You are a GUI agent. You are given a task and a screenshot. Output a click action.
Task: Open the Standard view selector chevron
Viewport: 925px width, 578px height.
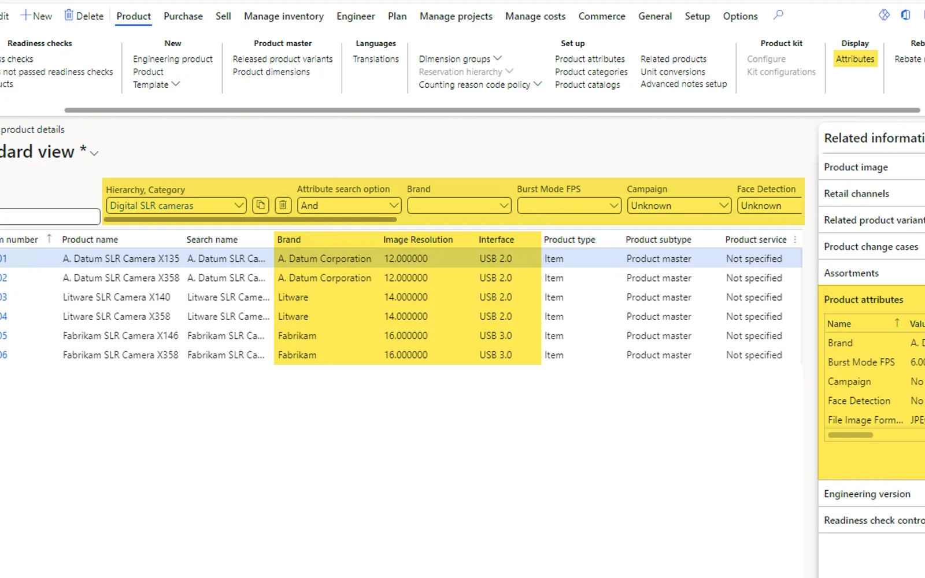click(94, 153)
